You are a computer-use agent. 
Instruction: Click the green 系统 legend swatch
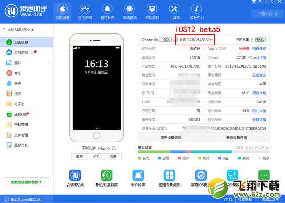[139, 158]
